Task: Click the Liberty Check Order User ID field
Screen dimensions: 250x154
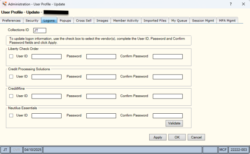Action: (46, 57)
